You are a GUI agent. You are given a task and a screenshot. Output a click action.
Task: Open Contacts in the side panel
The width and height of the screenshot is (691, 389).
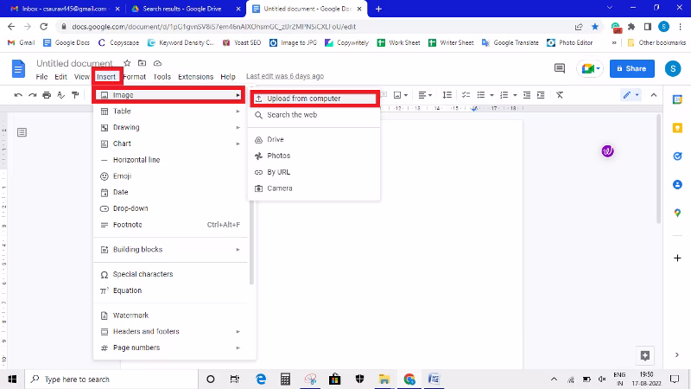(x=677, y=184)
